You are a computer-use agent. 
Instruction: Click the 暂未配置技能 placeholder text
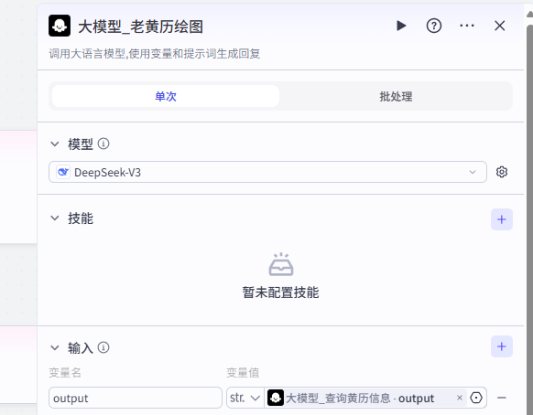click(x=280, y=293)
